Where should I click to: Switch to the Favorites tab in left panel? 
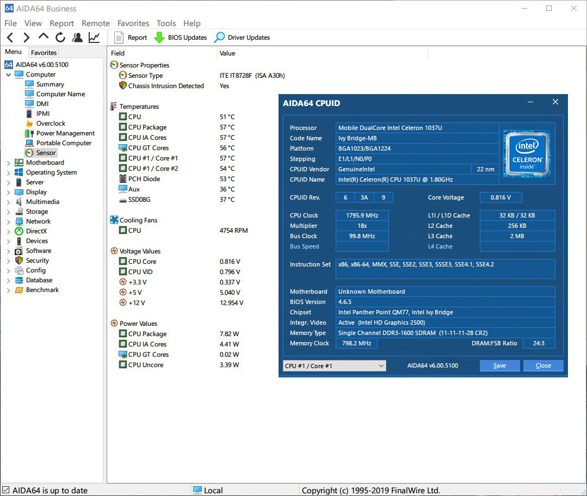pos(44,52)
